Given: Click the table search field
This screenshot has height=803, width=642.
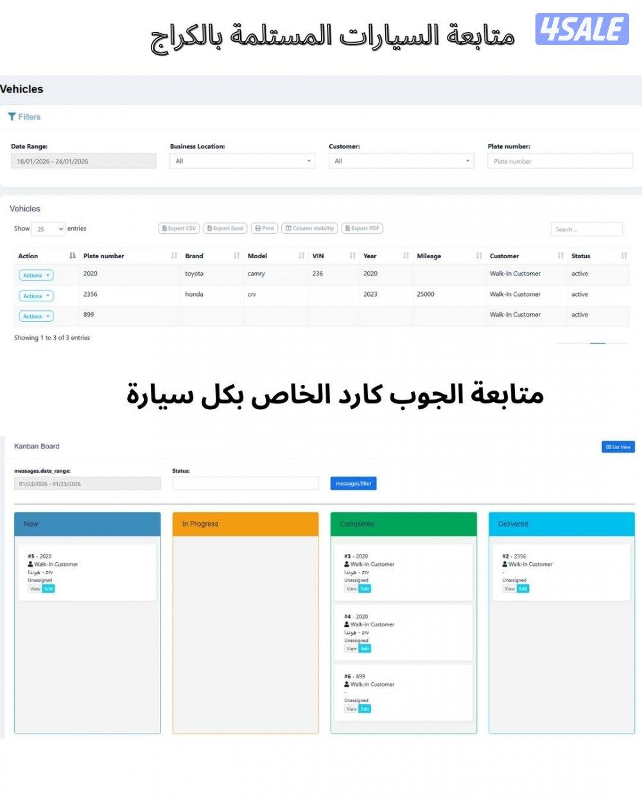Looking at the screenshot, I should pyautogui.click(x=586, y=229).
